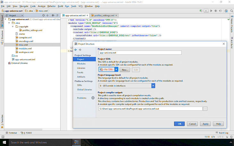This screenshot has height=146, width=234.
Task: Open the Refactor menu
Action: coord(52,6)
